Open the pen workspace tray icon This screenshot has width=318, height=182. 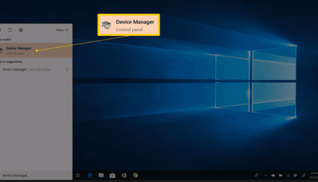[304, 176]
